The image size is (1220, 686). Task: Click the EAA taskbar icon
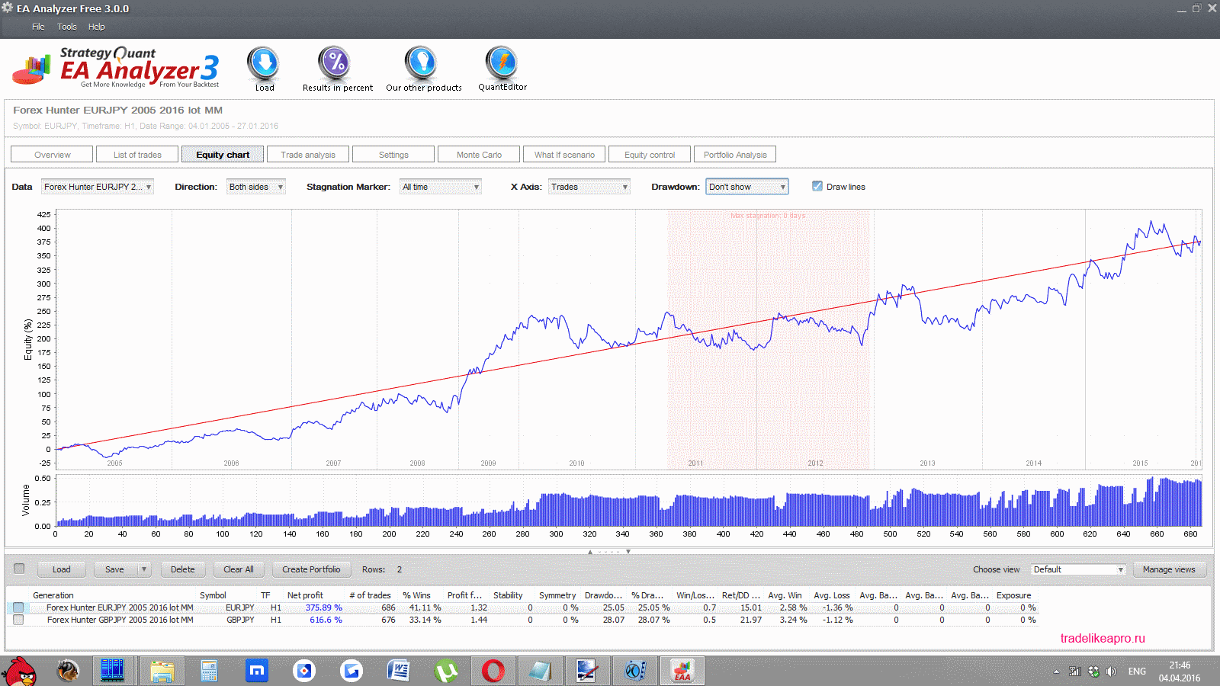(682, 672)
